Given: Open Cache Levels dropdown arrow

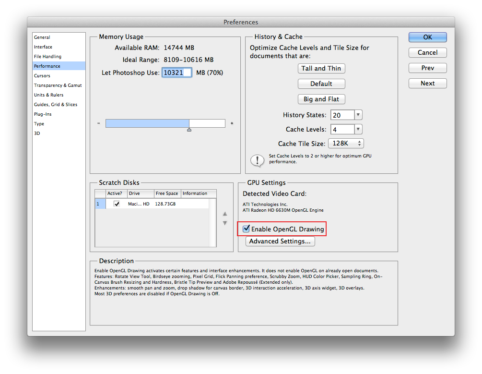Looking at the screenshot, I should coord(358,129).
